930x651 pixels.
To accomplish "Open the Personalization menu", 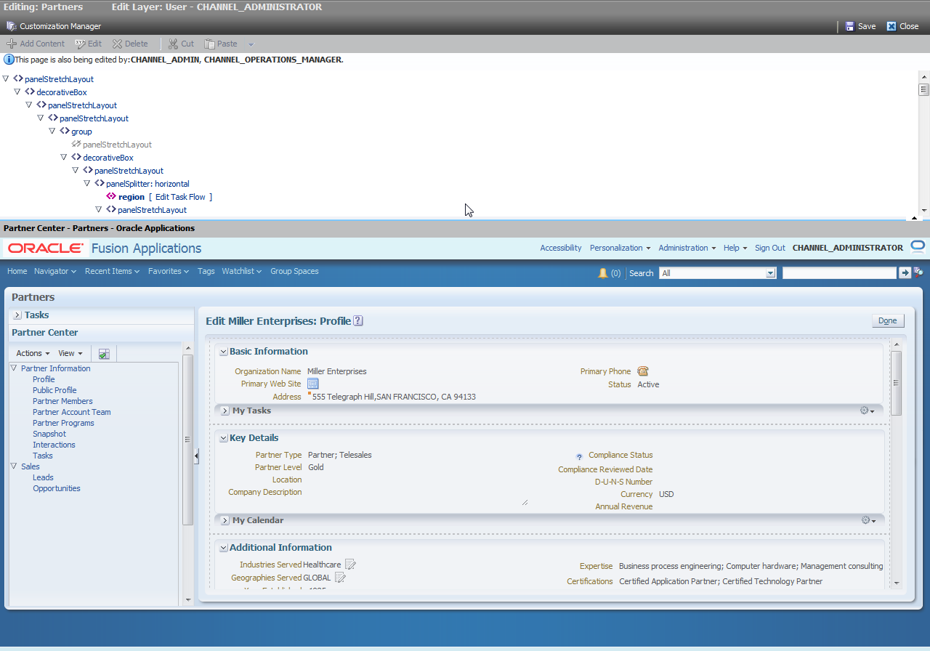I will pos(620,248).
